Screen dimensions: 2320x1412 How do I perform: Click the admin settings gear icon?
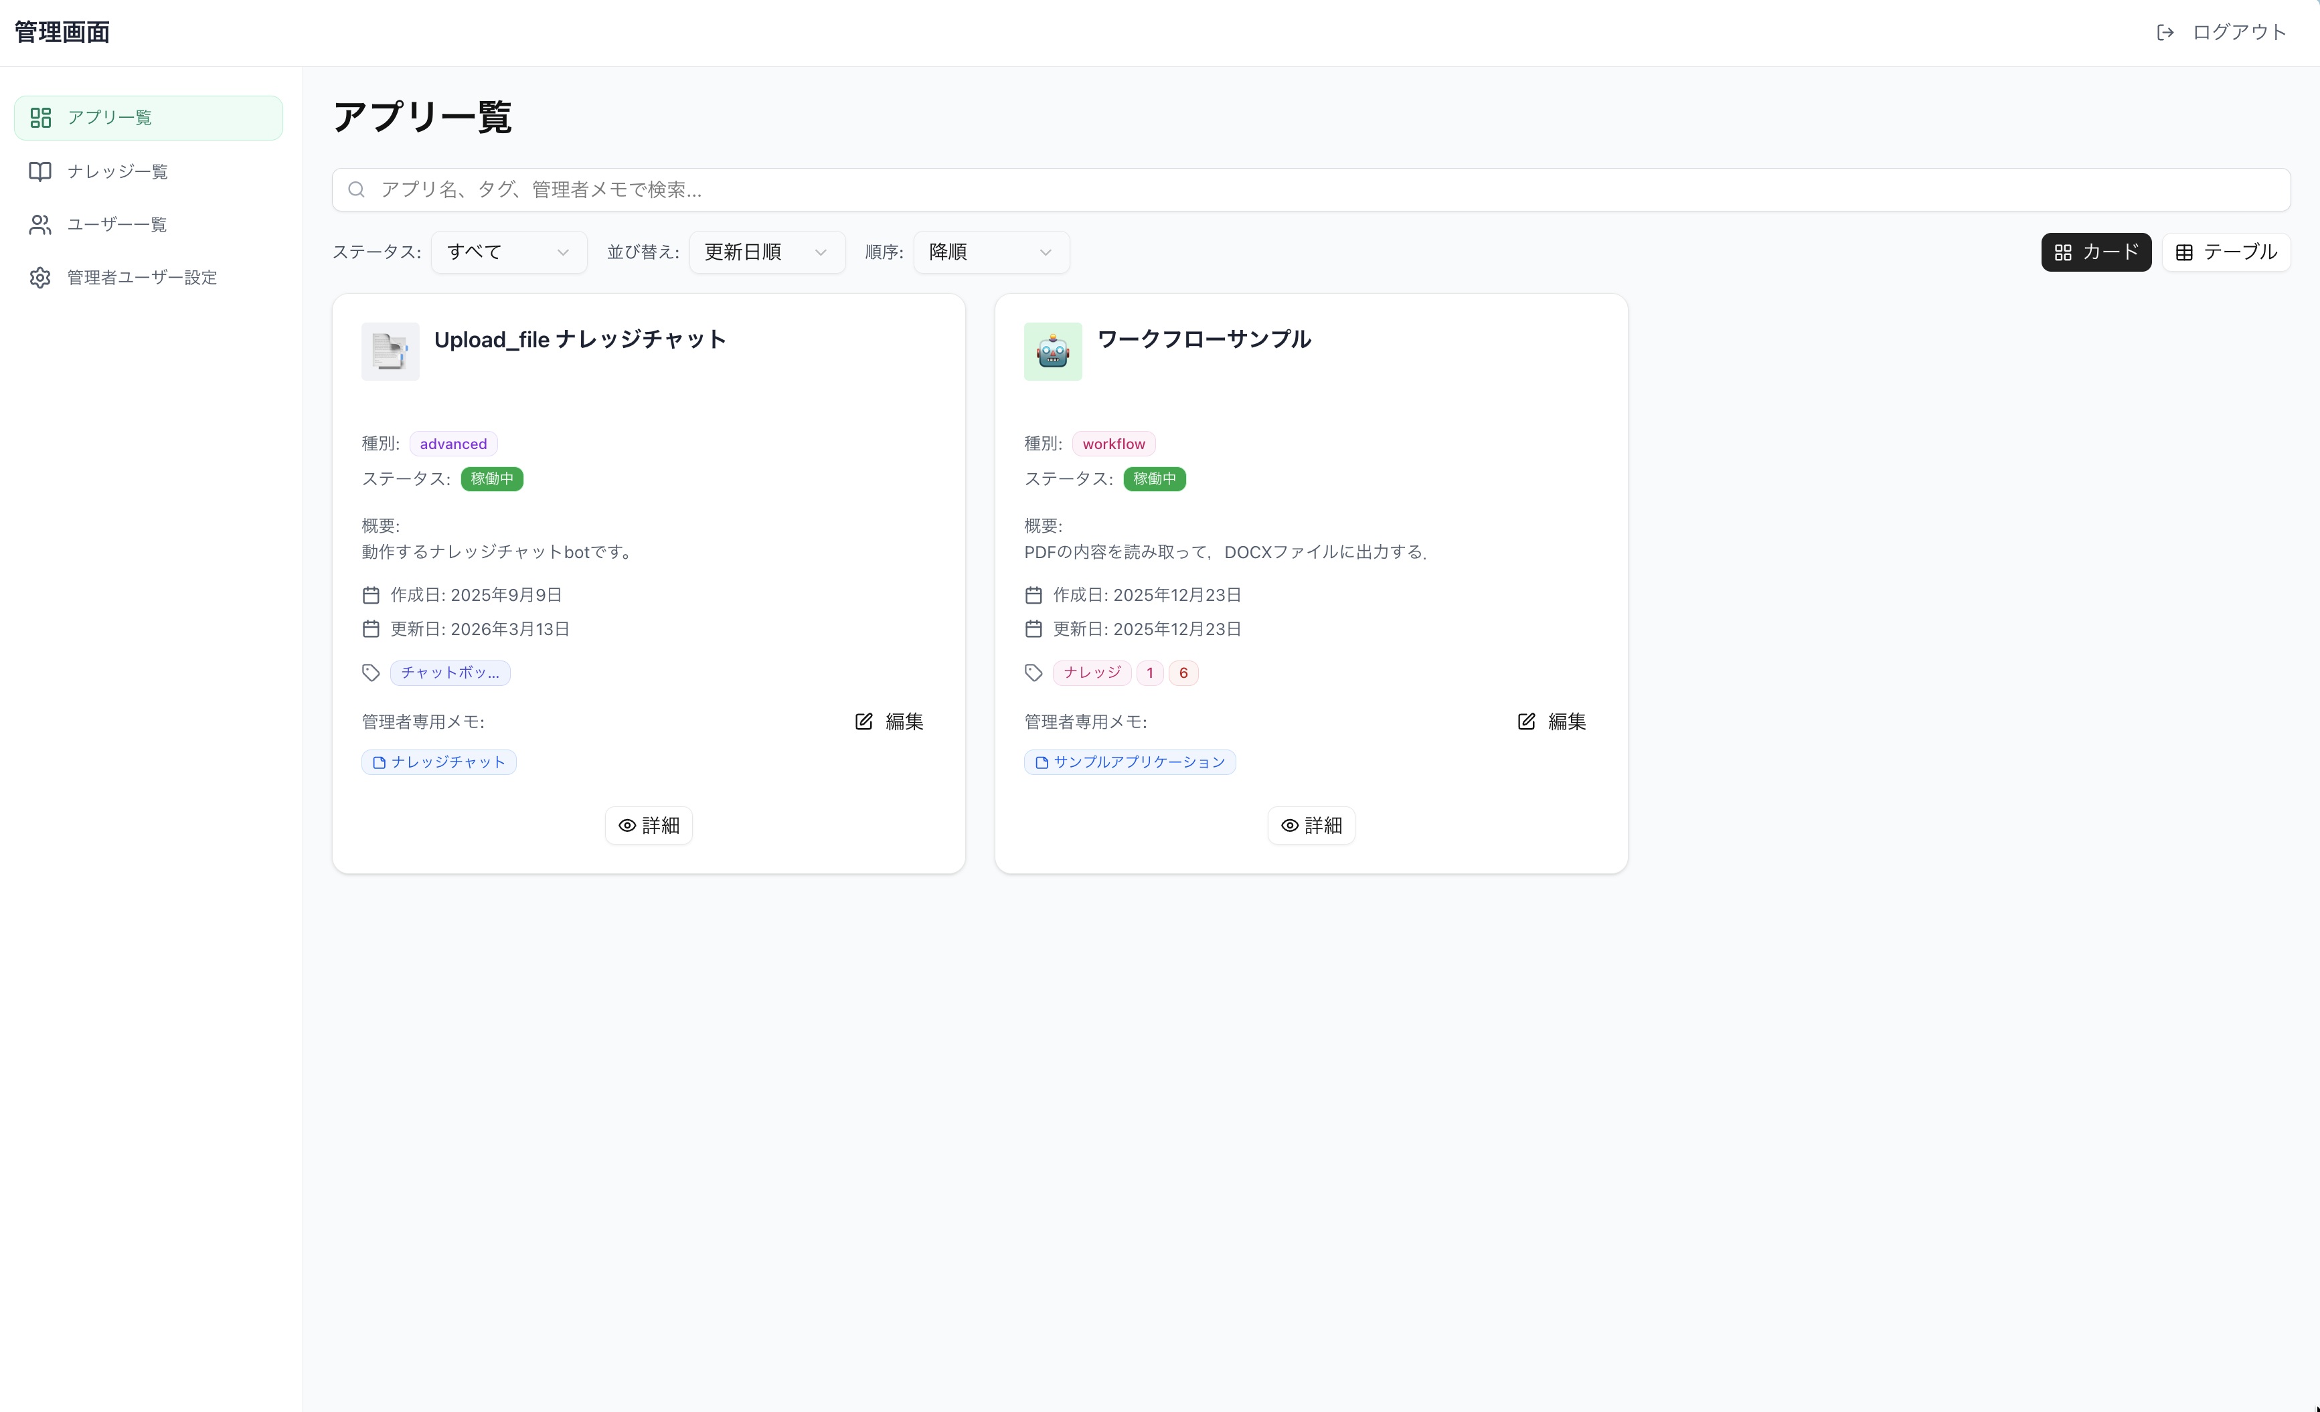[40, 278]
